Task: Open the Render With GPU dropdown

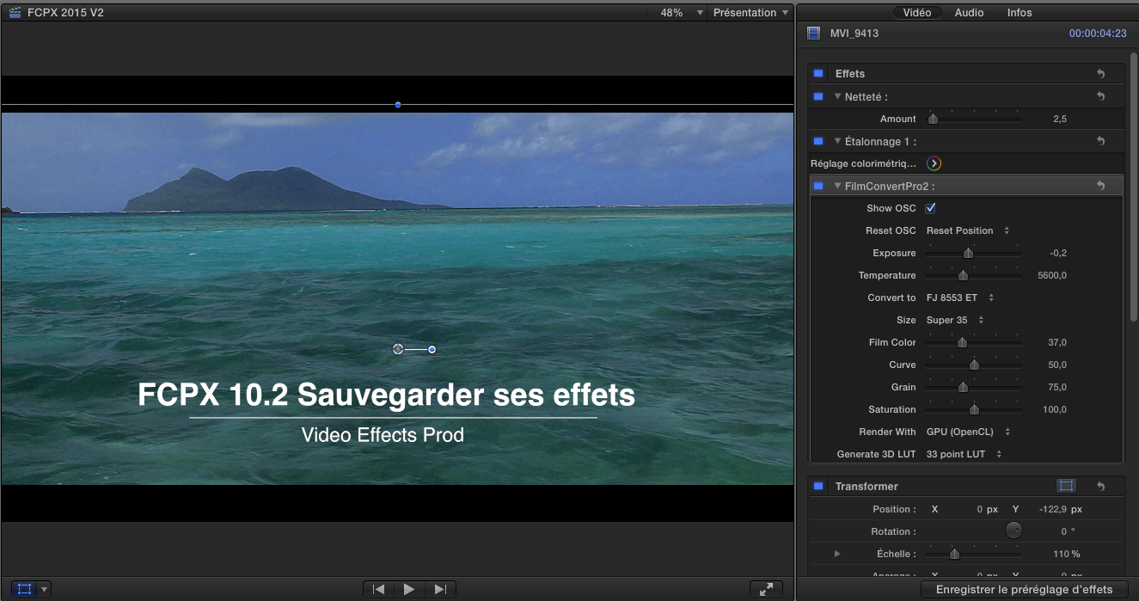Action: (x=968, y=432)
